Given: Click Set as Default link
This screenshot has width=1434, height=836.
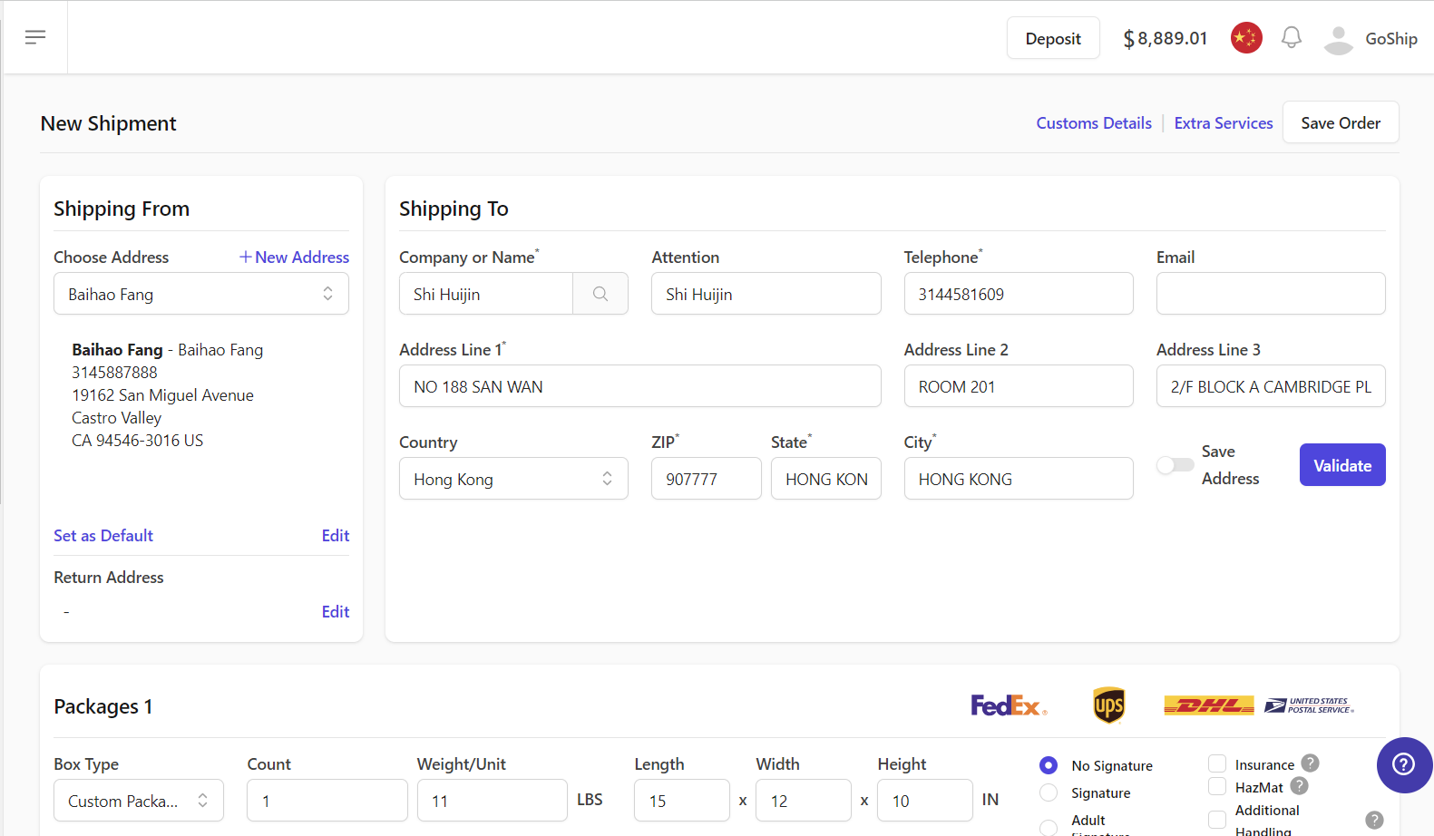Looking at the screenshot, I should 103,536.
